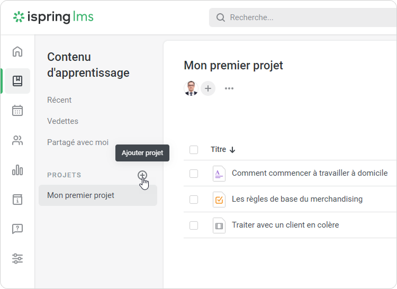
Task: Click the Ajouter projet plus icon
Action: tap(142, 175)
